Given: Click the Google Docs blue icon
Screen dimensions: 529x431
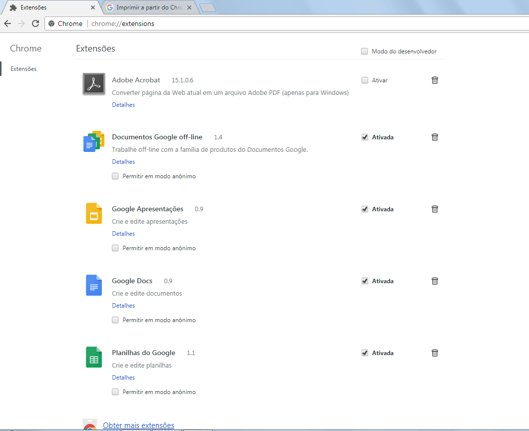Looking at the screenshot, I should point(94,285).
